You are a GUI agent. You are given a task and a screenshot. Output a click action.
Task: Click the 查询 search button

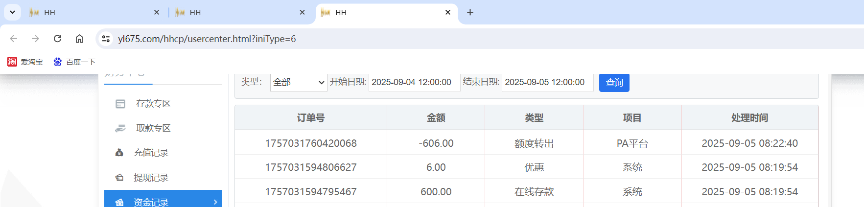[614, 82]
